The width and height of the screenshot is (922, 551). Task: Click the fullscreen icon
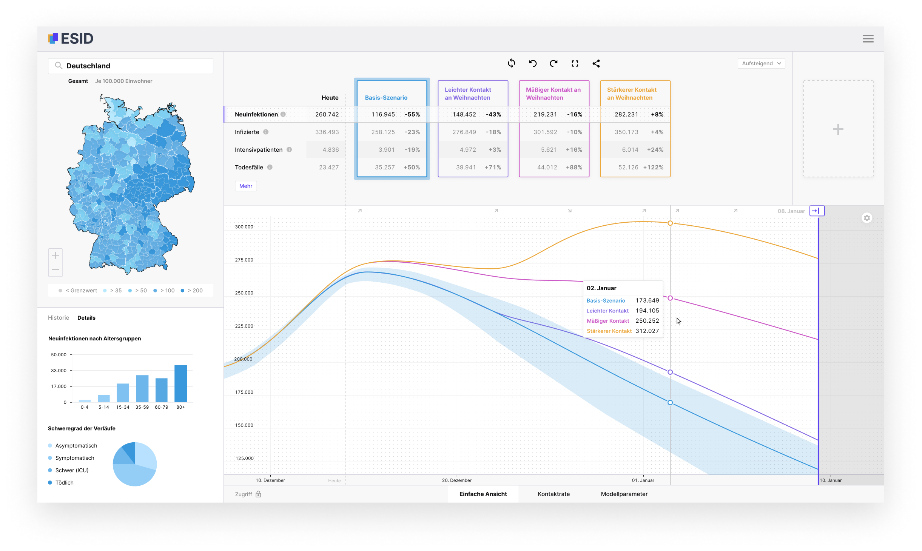pos(575,63)
